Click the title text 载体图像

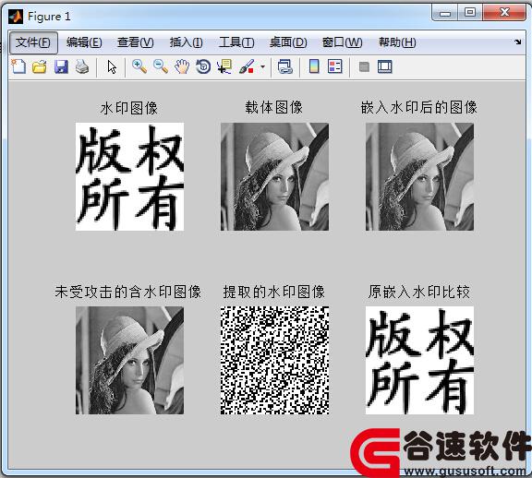pos(274,108)
